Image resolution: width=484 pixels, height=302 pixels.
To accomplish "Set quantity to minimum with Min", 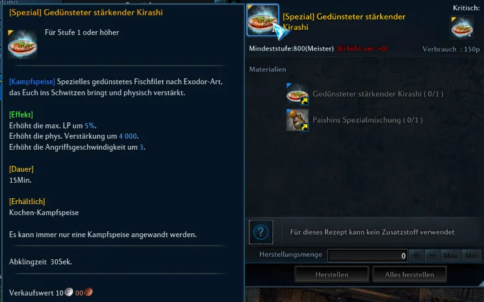I will tap(472, 255).
